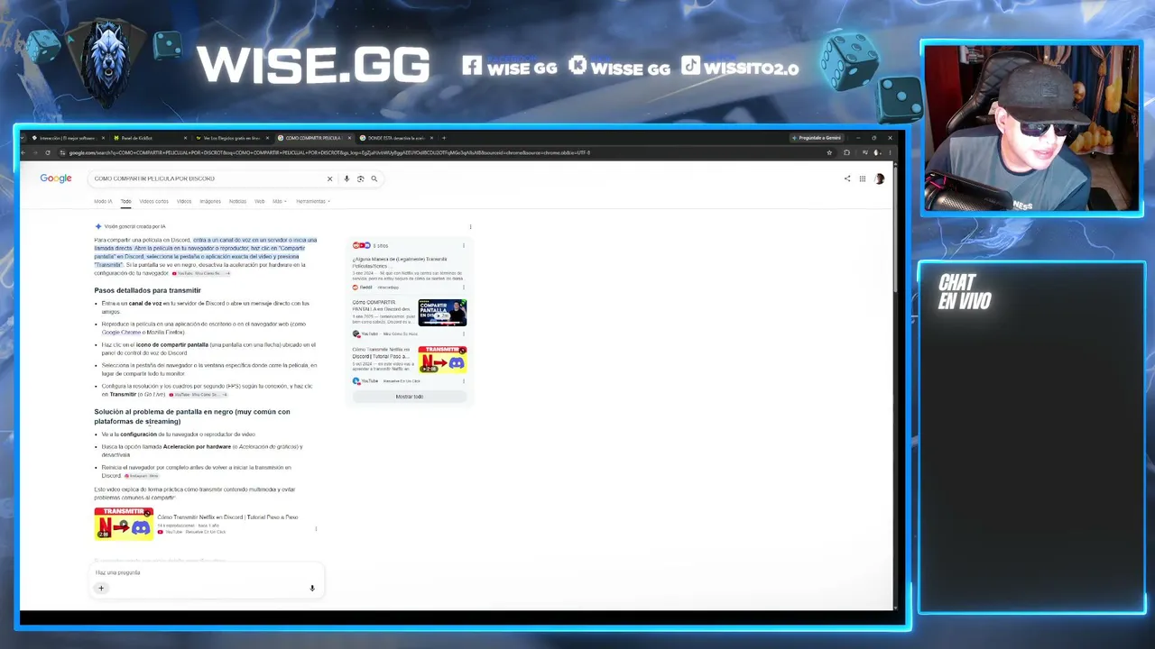Close the COMO COMPARTIR PELICULA tab
The width and height of the screenshot is (1155, 649).
tap(348, 138)
